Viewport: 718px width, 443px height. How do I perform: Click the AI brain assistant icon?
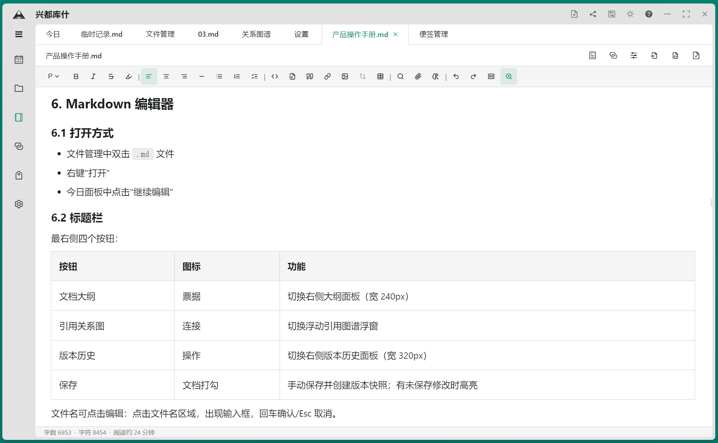435,76
